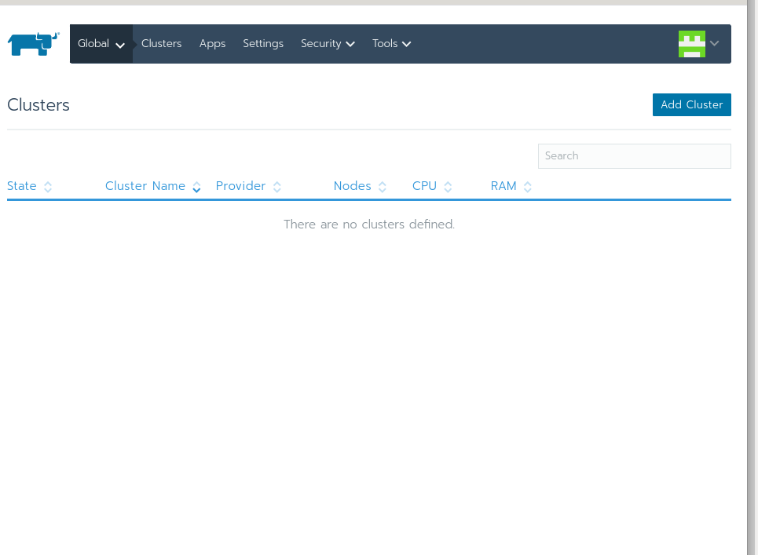Go to the Clusters nav item
The width and height of the screenshot is (758, 555).
pyautogui.click(x=161, y=44)
